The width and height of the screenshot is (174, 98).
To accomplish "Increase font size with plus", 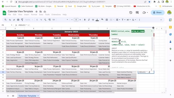I will point(80,20).
